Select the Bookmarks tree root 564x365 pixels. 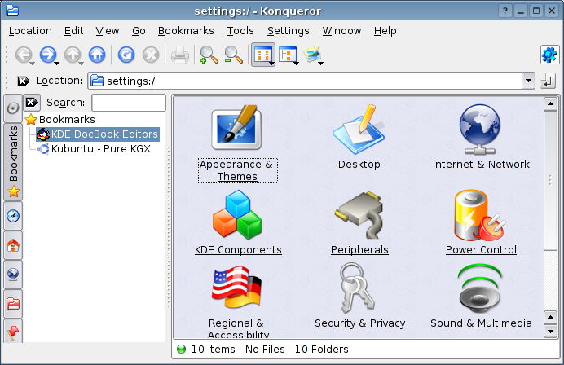(67, 120)
